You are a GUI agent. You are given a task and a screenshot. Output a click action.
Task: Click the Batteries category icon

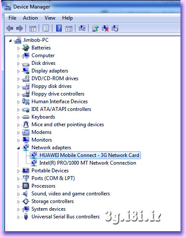[x=26, y=48]
